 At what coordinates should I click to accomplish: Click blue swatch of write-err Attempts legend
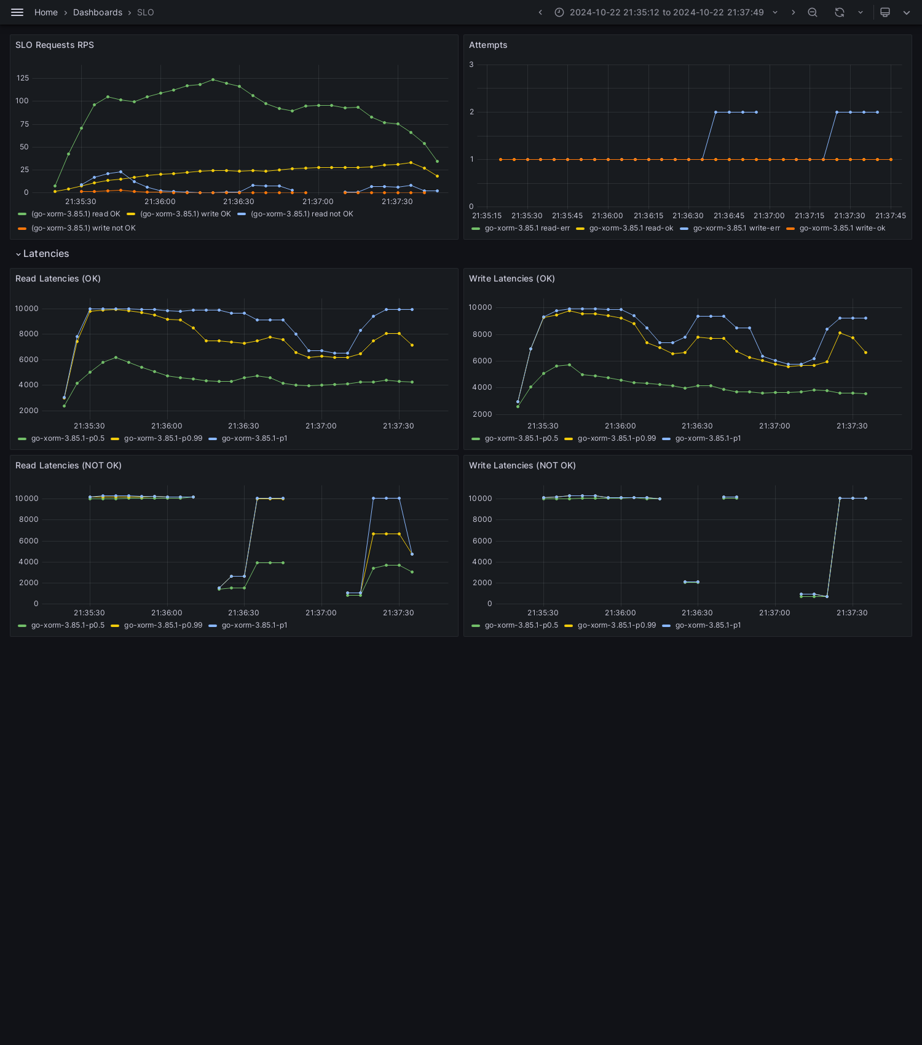tap(684, 228)
